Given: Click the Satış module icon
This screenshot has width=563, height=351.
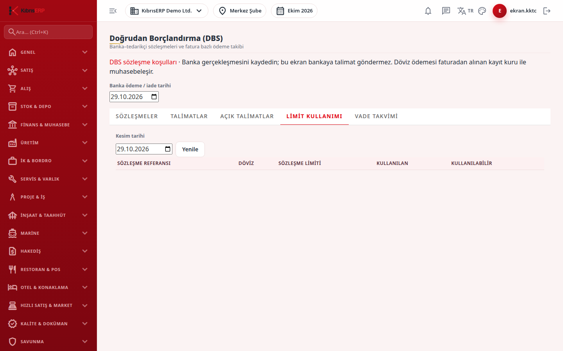Looking at the screenshot, I should pos(13,70).
